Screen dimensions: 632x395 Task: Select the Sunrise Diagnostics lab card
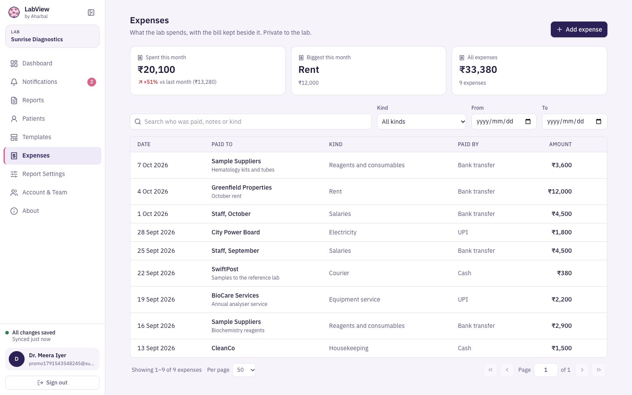pyautogui.click(x=52, y=36)
